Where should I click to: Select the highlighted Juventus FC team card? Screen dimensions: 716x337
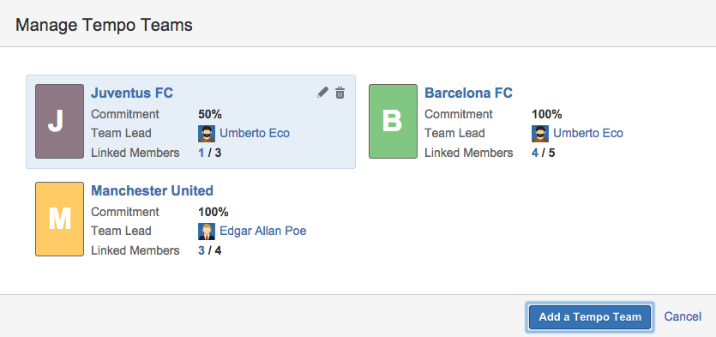click(x=190, y=122)
